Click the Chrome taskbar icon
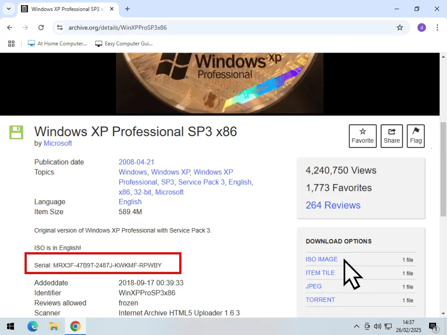The image size is (447, 335). pyautogui.click(x=75, y=326)
